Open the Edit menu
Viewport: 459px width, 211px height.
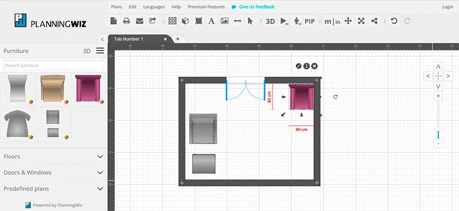click(133, 7)
